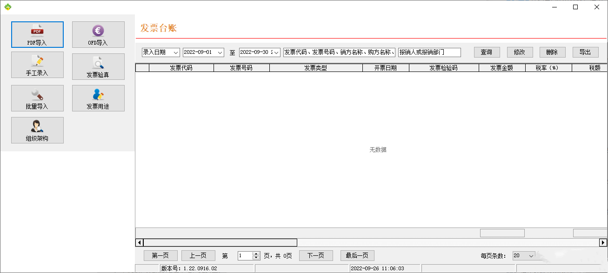Click the horizontal scrollbar thumb
608x273 pixels.
click(220, 242)
